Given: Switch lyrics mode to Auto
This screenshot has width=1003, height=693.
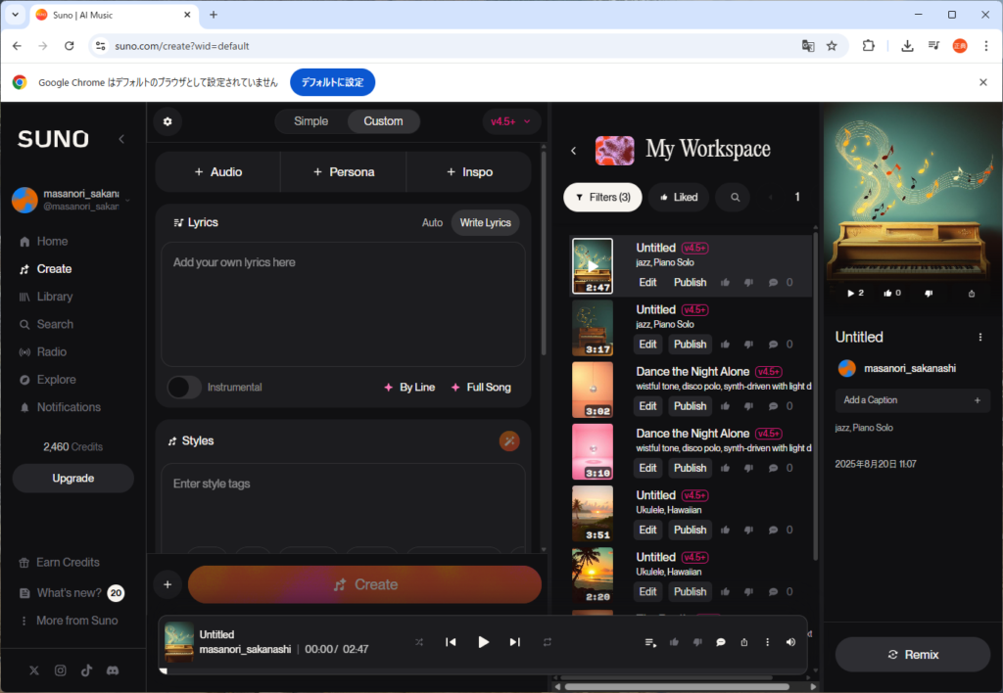Looking at the screenshot, I should tap(432, 222).
